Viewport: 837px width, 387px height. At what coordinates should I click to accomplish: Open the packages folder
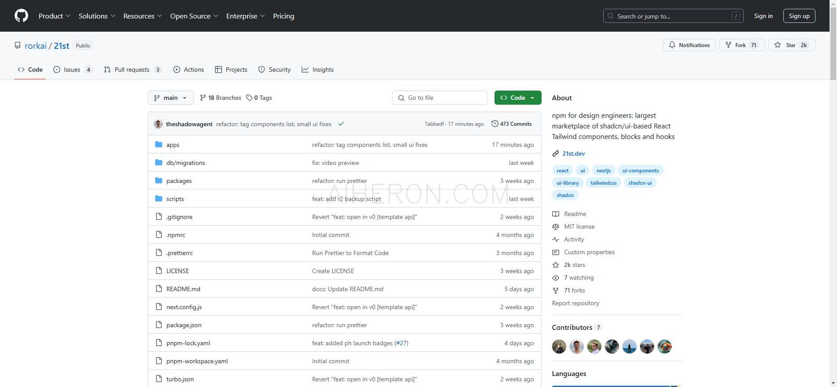click(179, 181)
